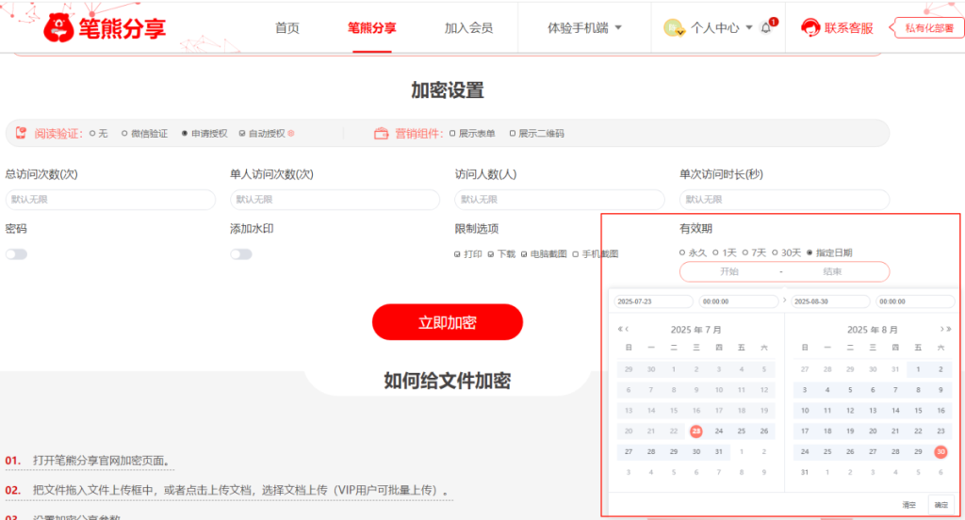Go to previous month with single-left arrow
The image size is (965, 520).
(627, 329)
